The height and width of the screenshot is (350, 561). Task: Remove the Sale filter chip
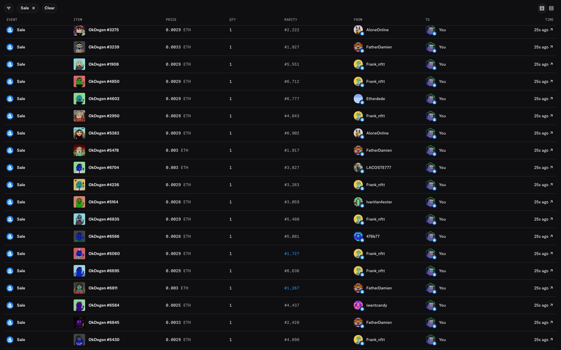(34, 8)
